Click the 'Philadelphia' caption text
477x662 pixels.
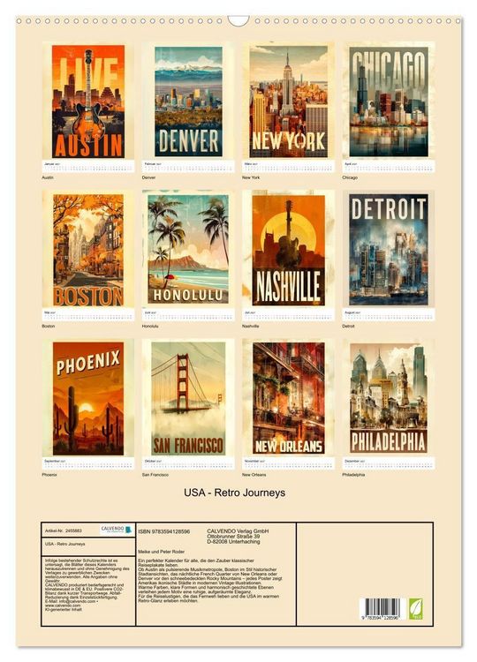pos(353,475)
